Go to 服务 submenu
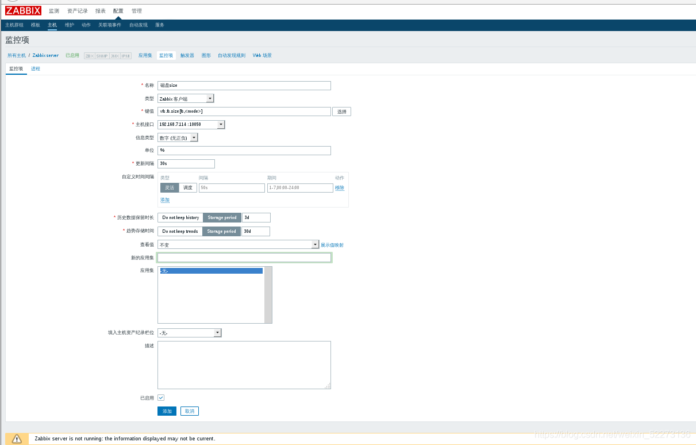The height and width of the screenshot is (445, 696). point(160,25)
